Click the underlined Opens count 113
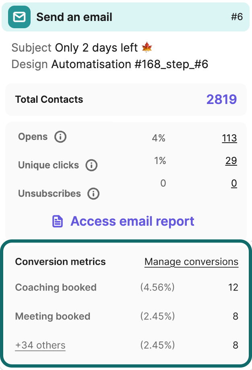Image resolution: width=252 pixels, height=370 pixels. [229, 138]
